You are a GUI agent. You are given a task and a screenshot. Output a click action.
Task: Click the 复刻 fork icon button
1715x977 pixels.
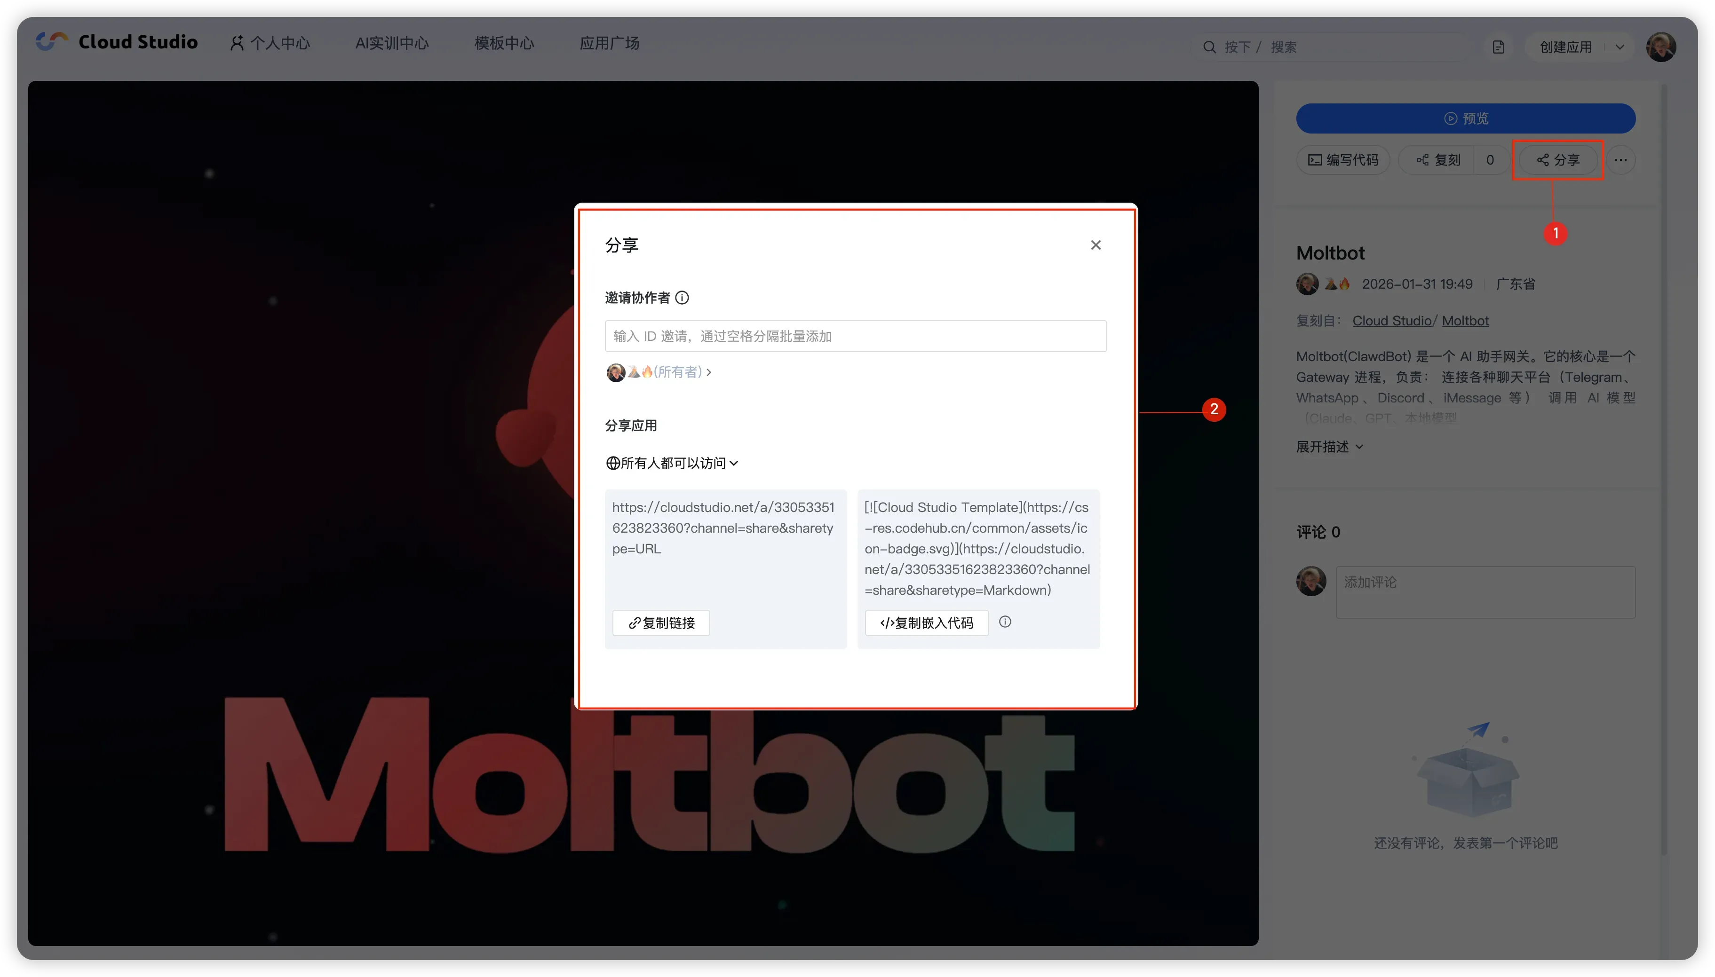click(1438, 160)
